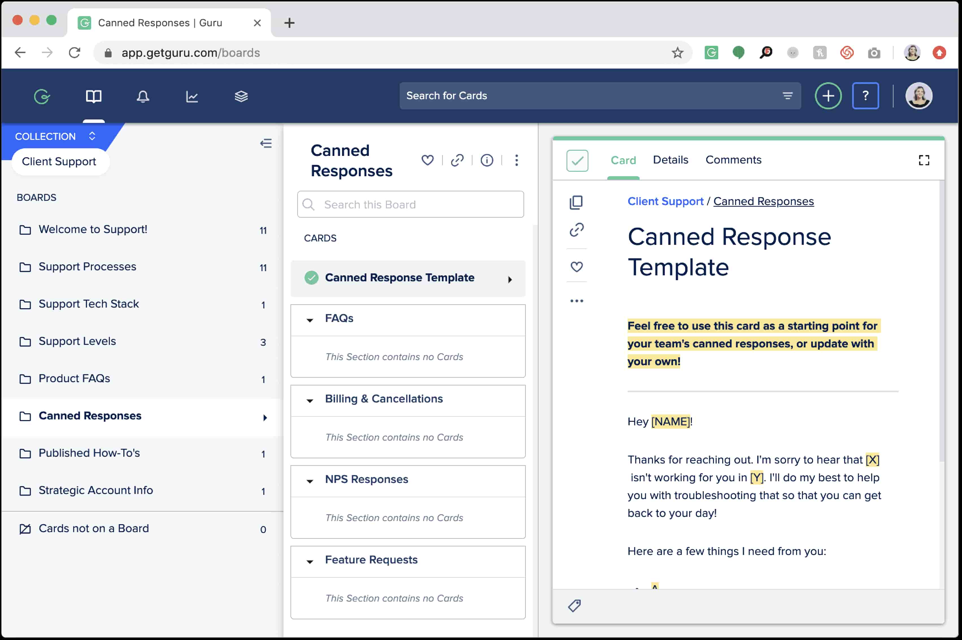Copy link to Canned Responses board

point(457,160)
